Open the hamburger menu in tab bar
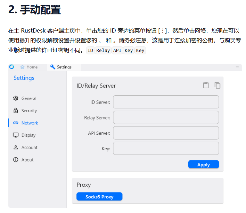Viewport: 246px width, 213px height. (x=237, y=67)
